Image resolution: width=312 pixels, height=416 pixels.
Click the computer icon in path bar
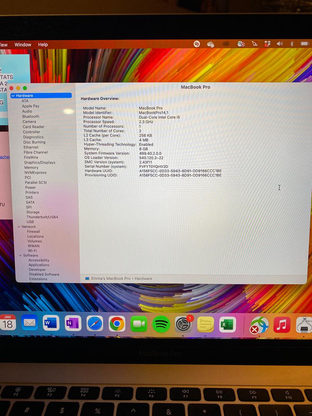click(87, 278)
